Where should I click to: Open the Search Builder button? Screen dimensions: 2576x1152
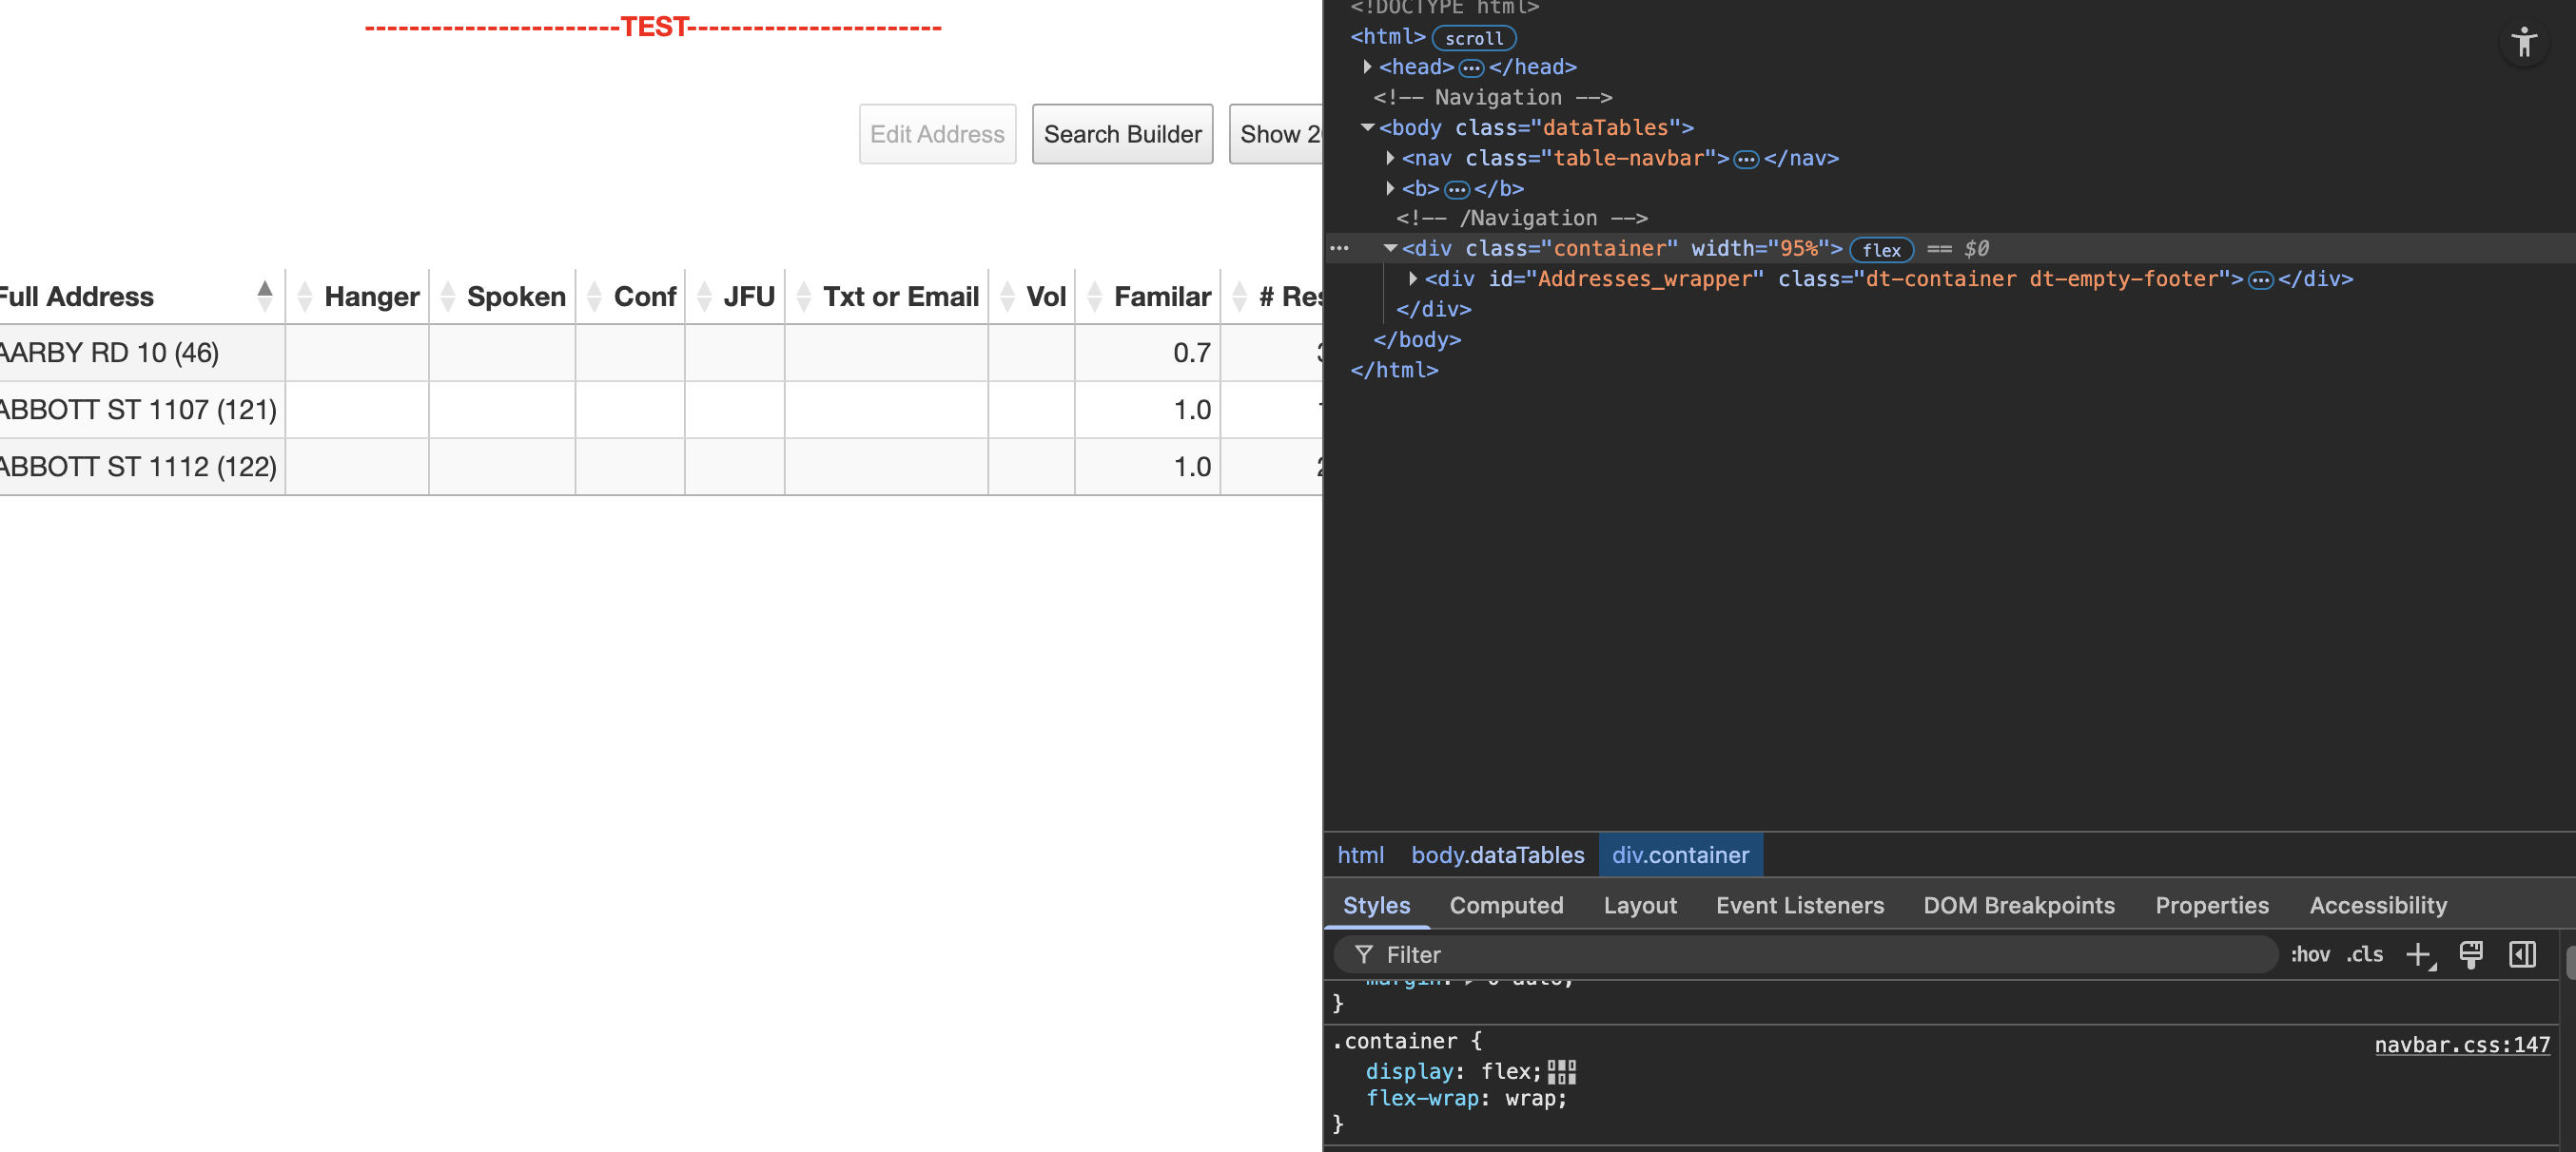[x=1122, y=134]
